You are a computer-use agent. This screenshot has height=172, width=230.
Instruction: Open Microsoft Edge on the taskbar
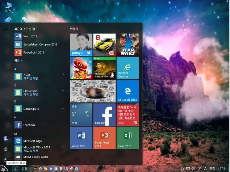point(51,169)
